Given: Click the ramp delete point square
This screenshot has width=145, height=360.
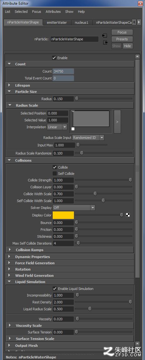Looking at the screenshot, I should [x=73, y=129].
